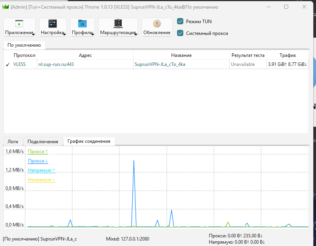Expand the Профили dropdown arrow
Viewport: 316px width, 246px height.
coord(93,35)
